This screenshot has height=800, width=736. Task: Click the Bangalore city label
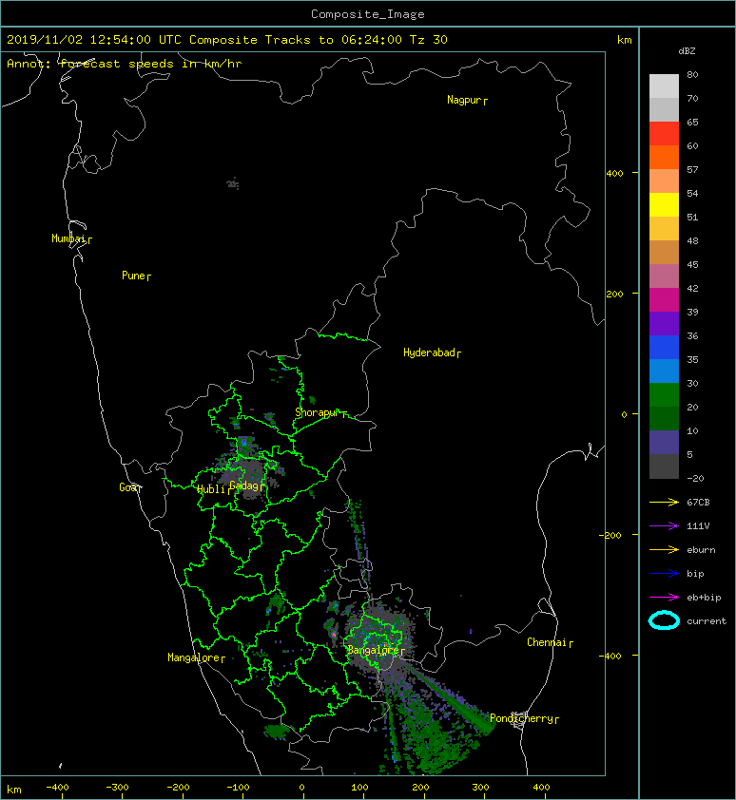pos(376,651)
